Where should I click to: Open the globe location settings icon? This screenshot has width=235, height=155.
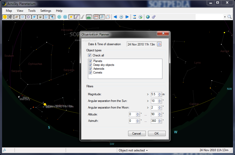(x=148, y=17)
